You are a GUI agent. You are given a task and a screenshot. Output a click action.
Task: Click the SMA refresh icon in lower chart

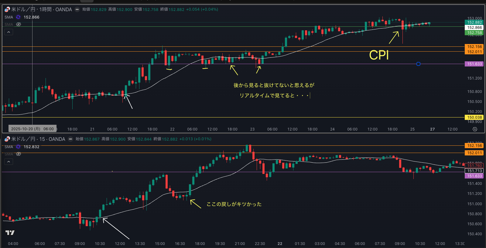[x=18, y=147]
